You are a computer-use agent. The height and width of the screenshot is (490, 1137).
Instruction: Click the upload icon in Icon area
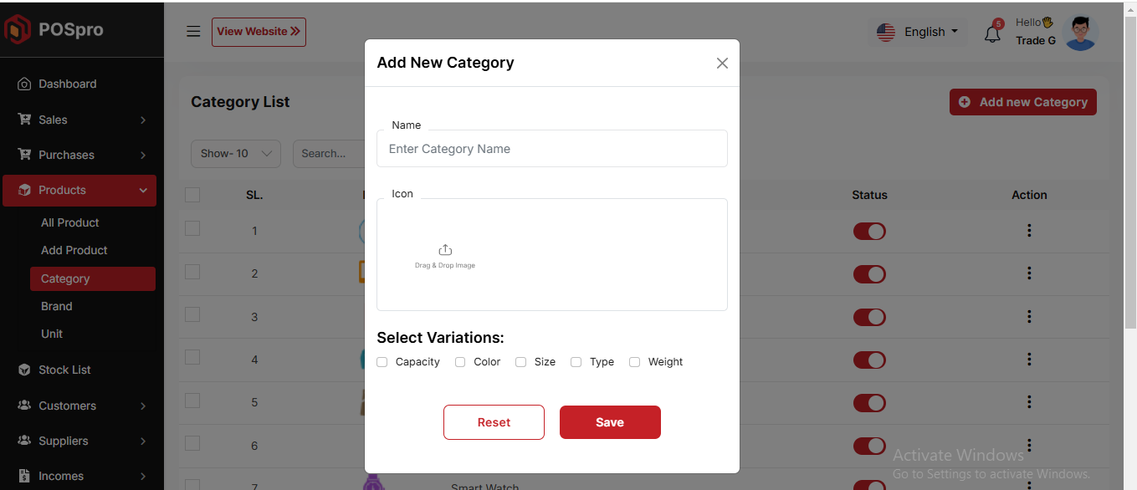coord(445,250)
